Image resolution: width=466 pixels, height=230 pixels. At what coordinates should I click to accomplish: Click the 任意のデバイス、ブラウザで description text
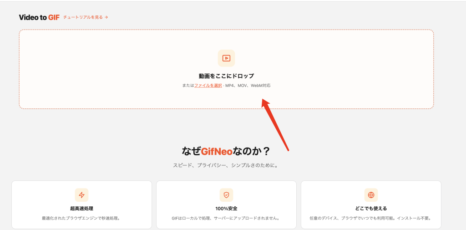click(371, 218)
